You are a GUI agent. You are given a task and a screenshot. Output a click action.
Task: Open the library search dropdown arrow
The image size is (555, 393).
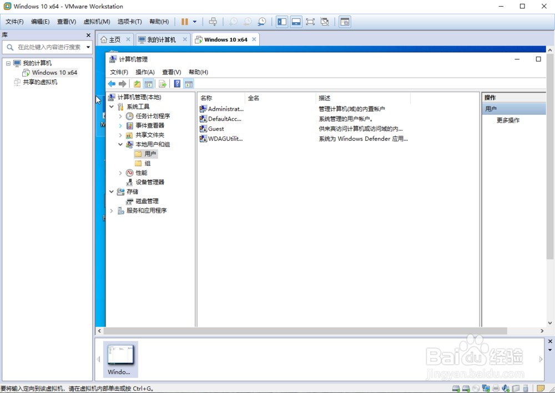point(88,47)
